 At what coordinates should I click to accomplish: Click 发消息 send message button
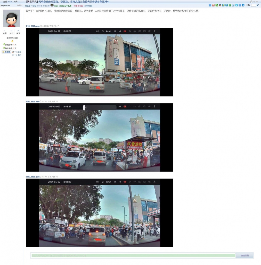pos(6,52)
